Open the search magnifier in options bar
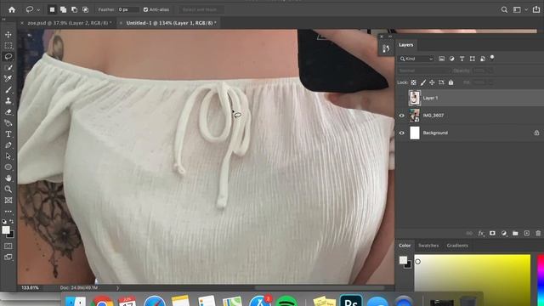Viewport: 544px width, 306px height. tap(504, 9)
